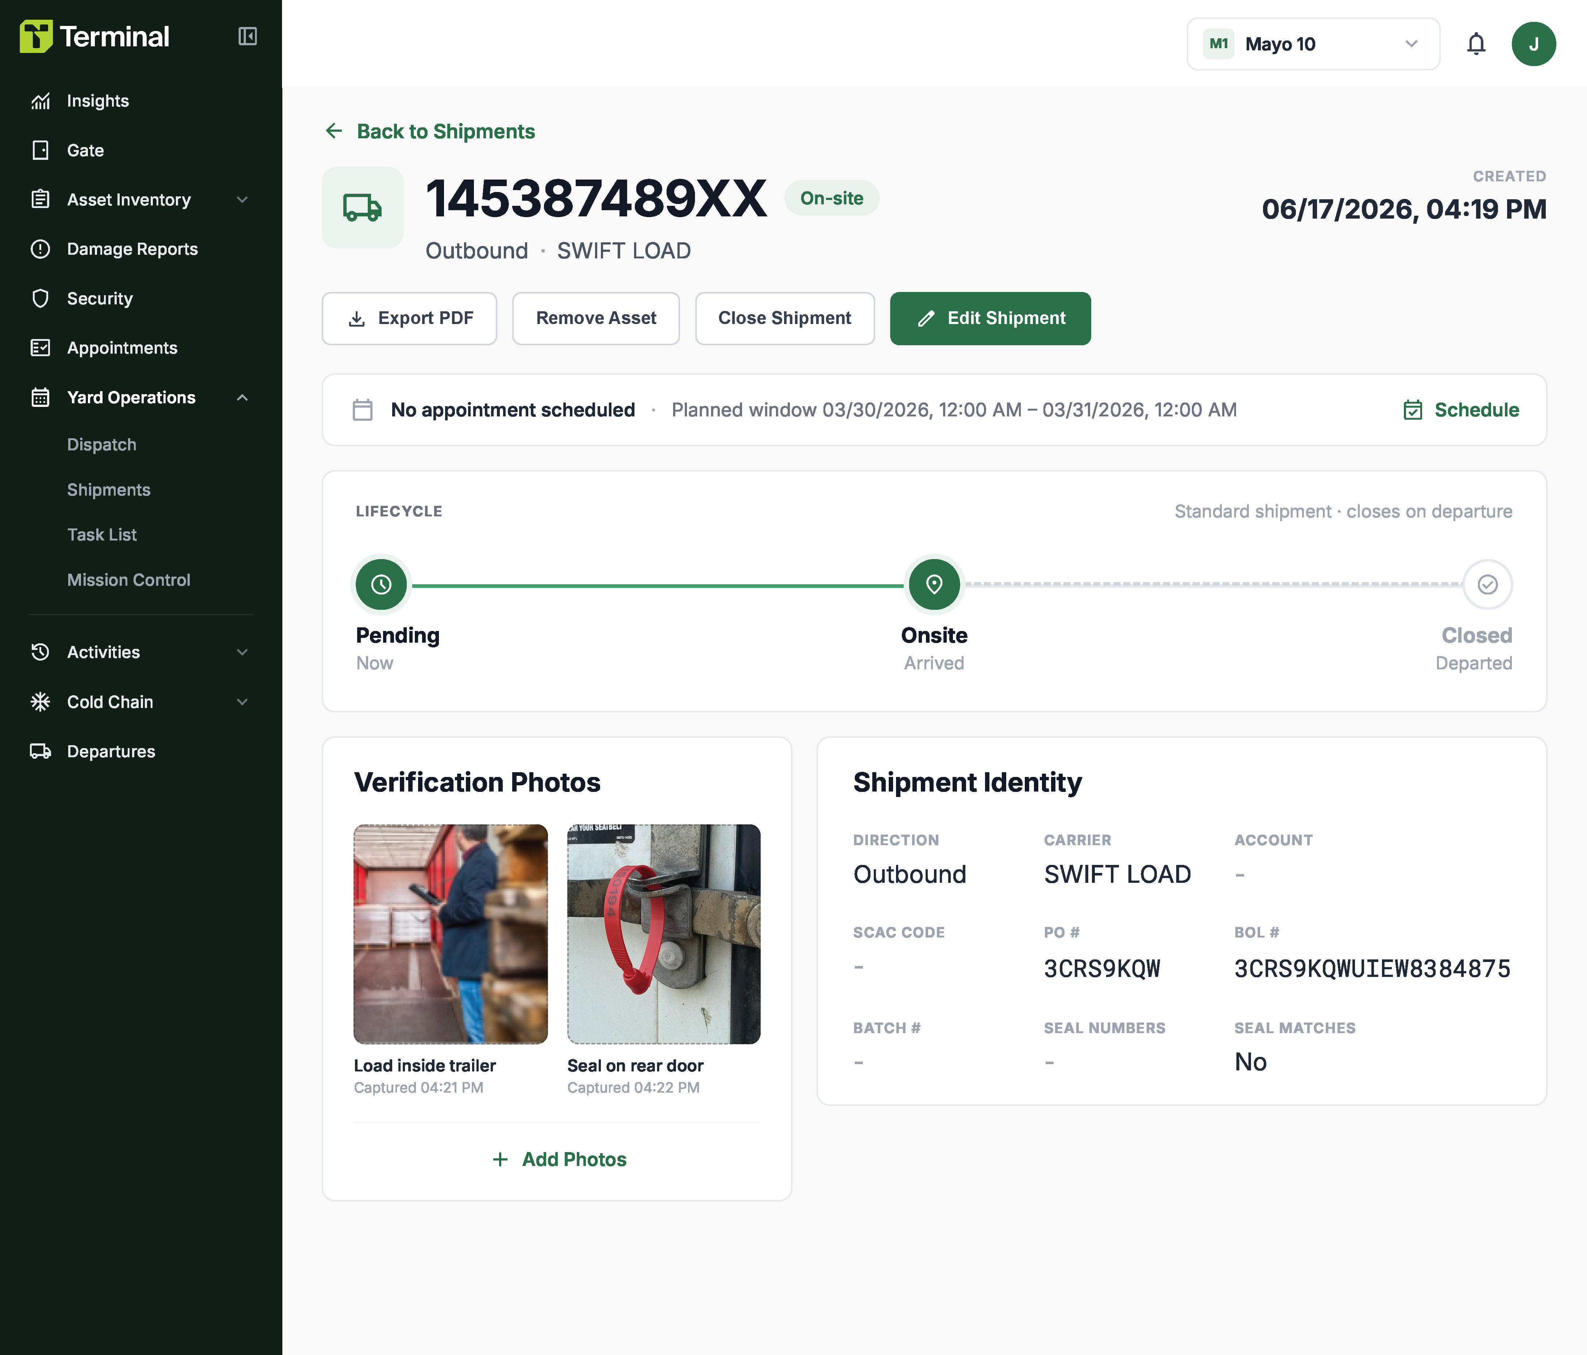Click the Export PDF button
This screenshot has width=1587, height=1355.
pos(409,319)
